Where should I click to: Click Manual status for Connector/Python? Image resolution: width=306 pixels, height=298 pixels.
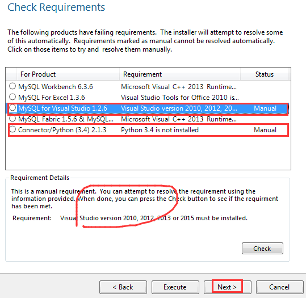pos(265,130)
